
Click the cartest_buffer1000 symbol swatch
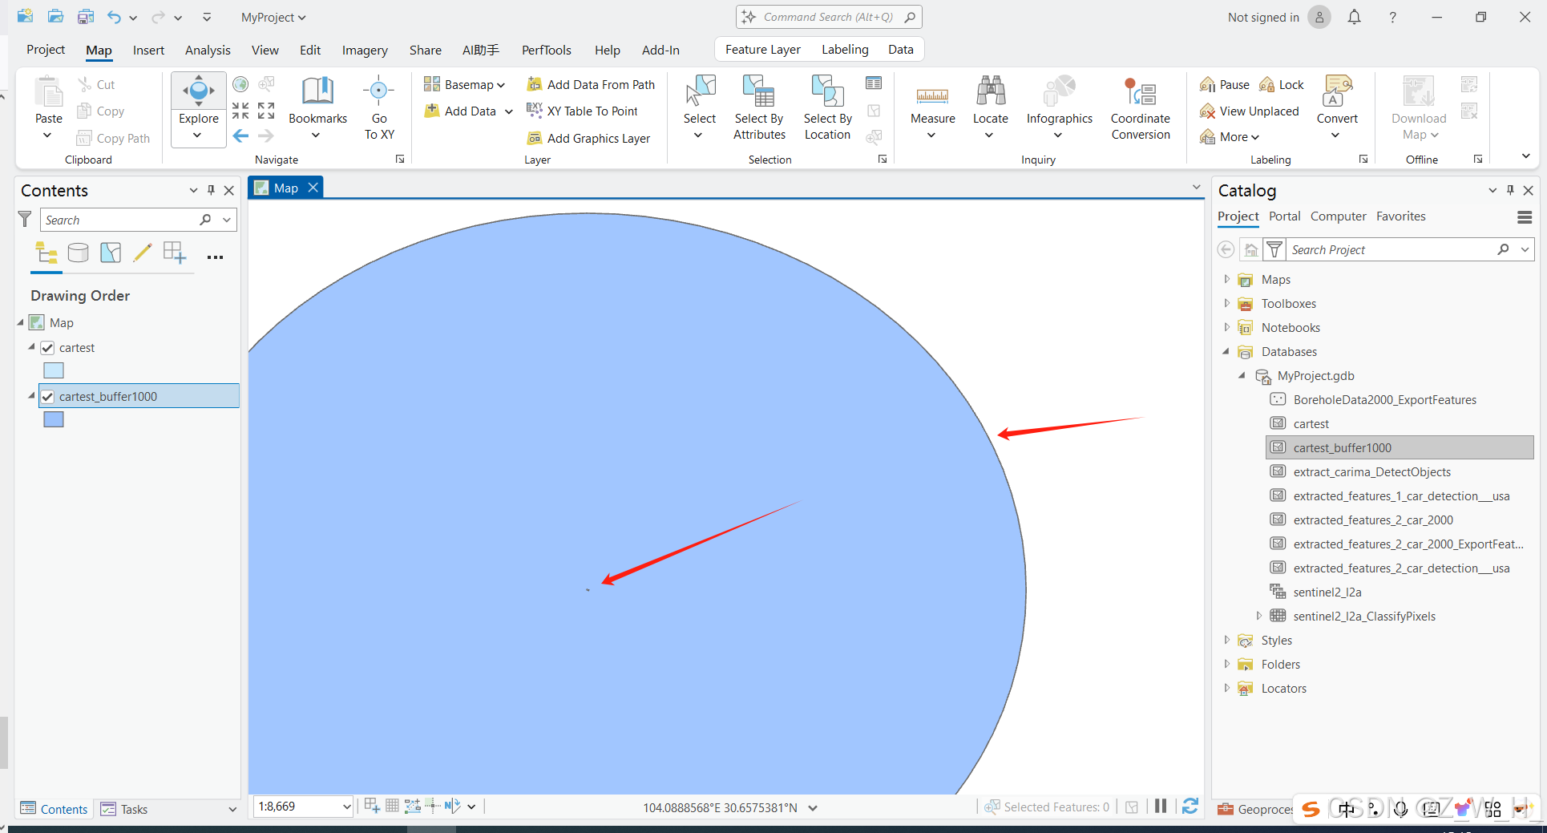click(54, 419)
